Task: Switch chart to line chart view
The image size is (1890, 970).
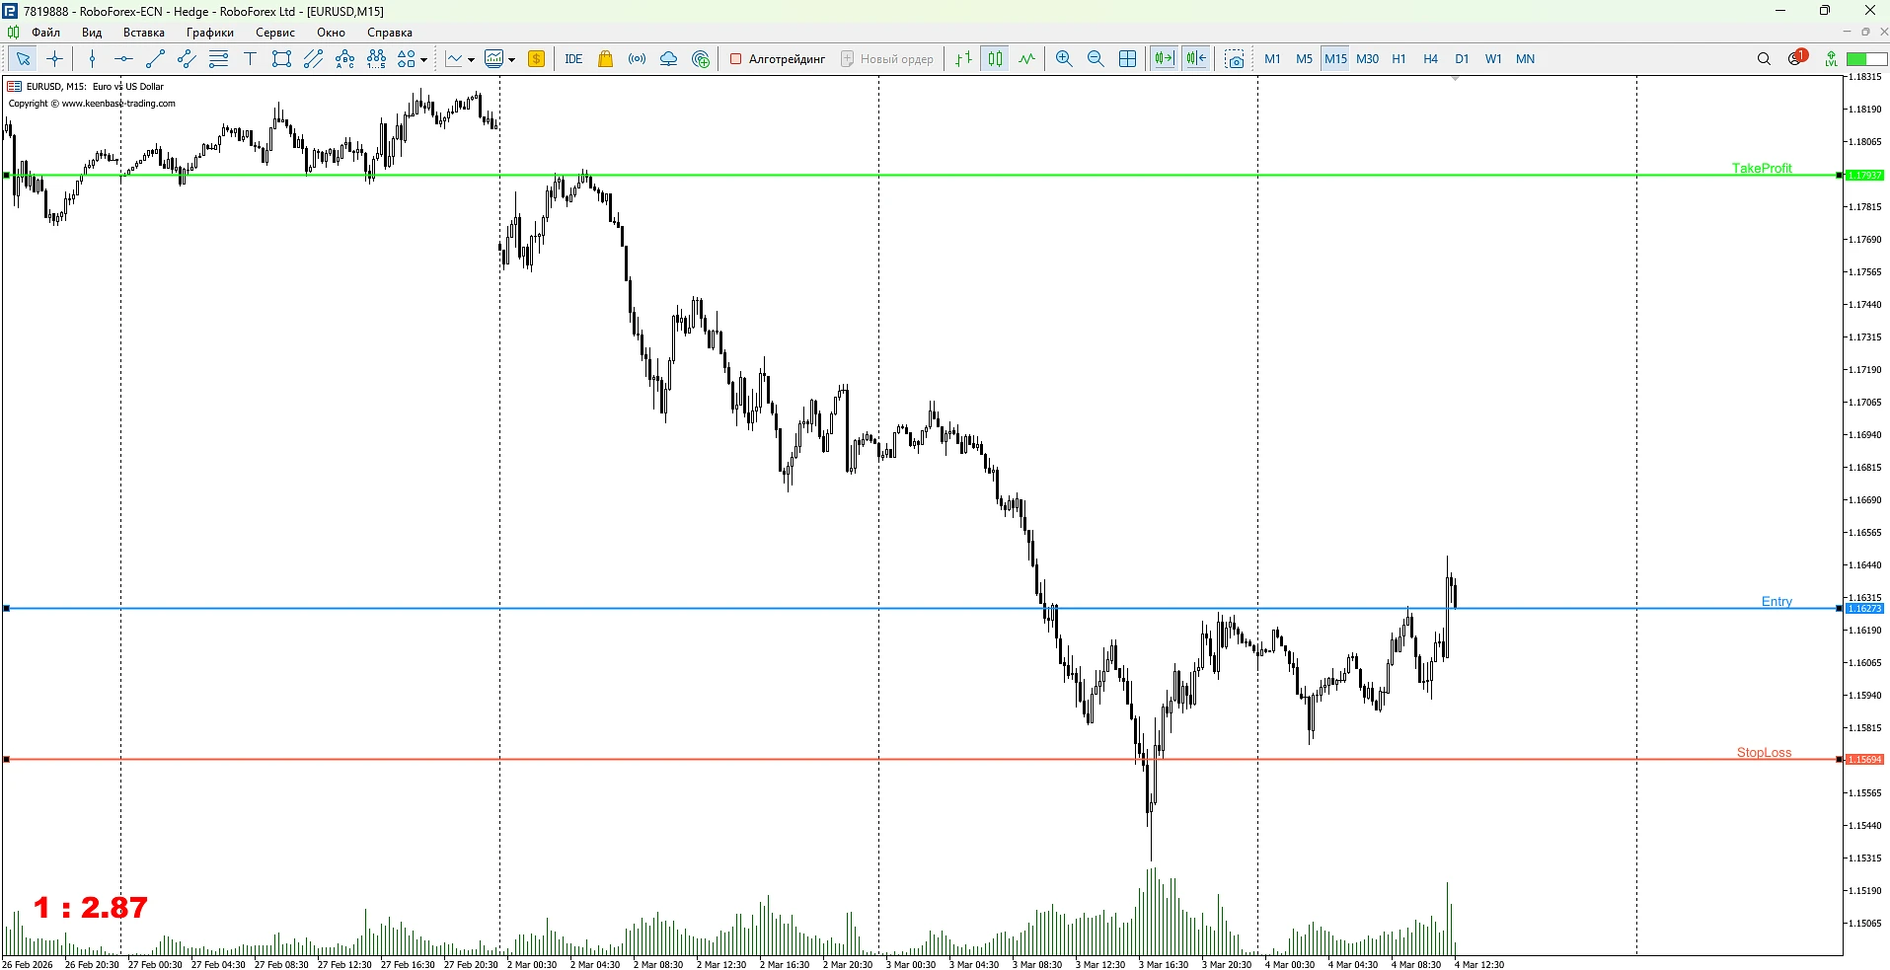Action: click(1027, 59)
